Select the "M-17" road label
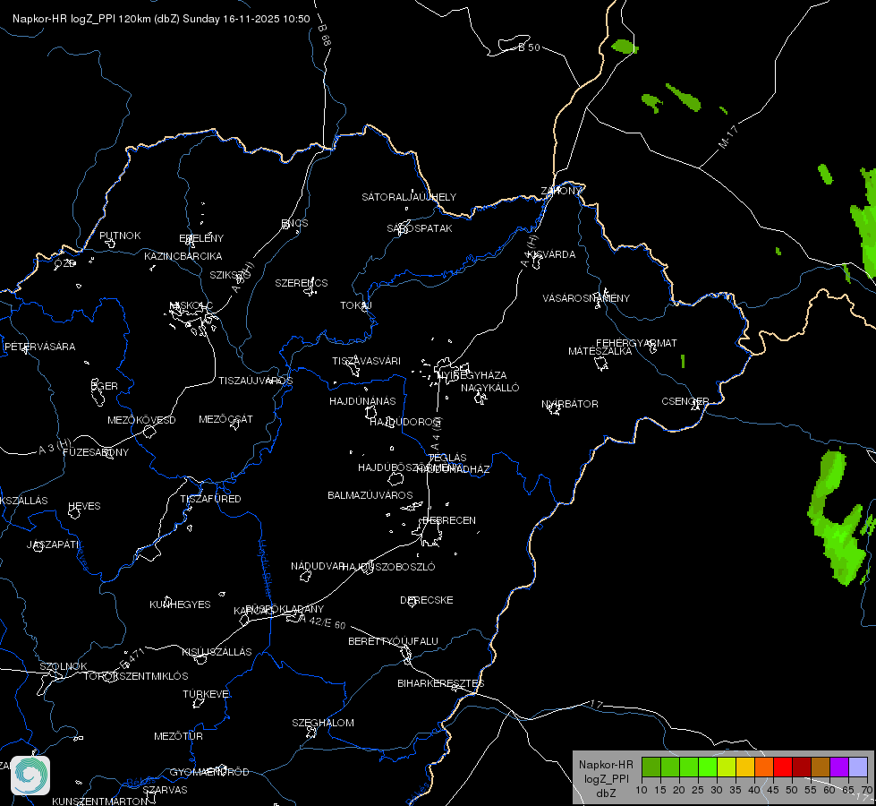The height and width of the screenshot is (806, 876). [x=728, y=137]
